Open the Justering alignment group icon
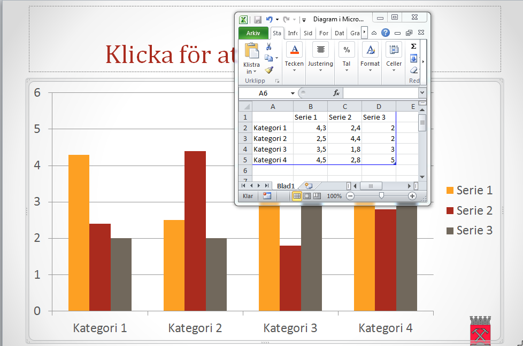Viewport: 523px width, 346px height. pos(320,50)
